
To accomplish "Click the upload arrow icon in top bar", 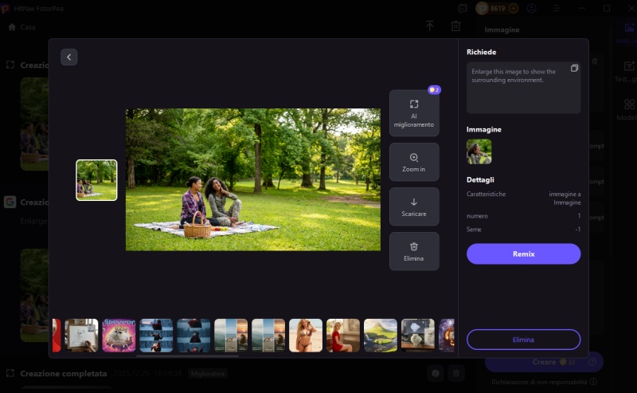I will (x=429, y=26).
